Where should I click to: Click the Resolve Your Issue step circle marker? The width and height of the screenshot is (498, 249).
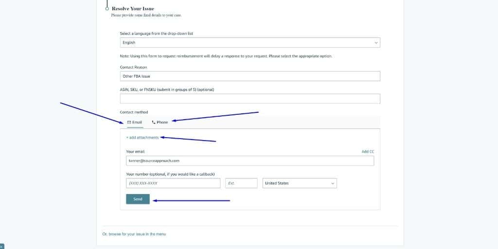click(107, 9)
